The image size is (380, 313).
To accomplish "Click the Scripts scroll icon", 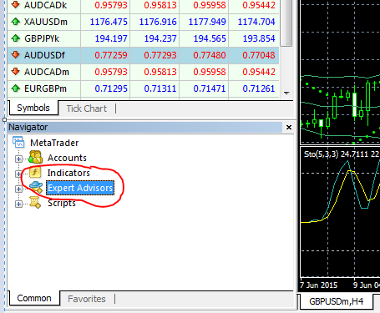I will click(x=35, y=202).
